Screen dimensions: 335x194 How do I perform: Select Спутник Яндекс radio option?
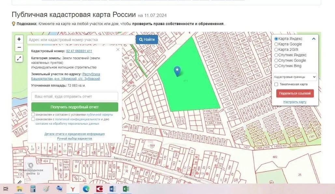click(x=276, y=55)
